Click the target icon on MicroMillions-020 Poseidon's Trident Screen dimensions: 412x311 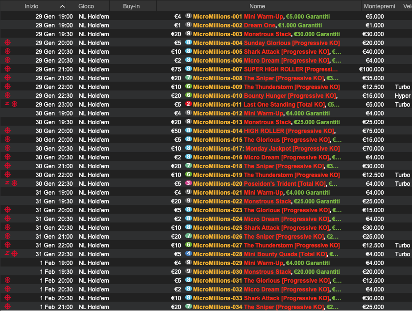point(14,183)
